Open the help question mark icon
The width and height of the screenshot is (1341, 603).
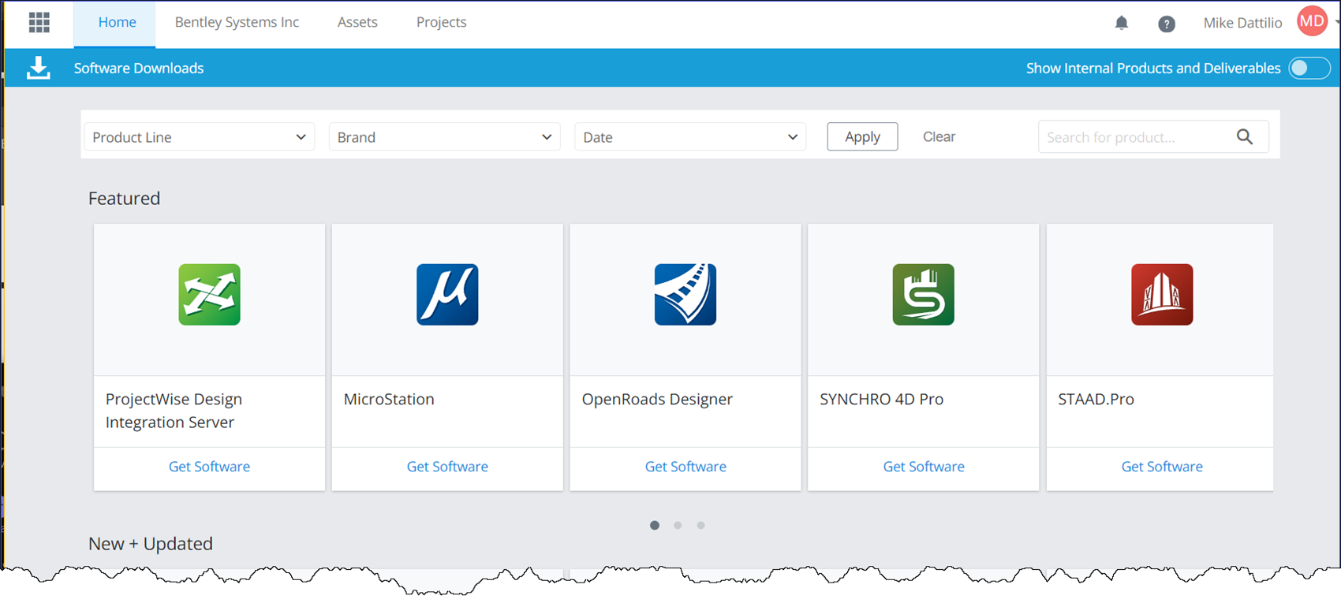pos(1166,24)
